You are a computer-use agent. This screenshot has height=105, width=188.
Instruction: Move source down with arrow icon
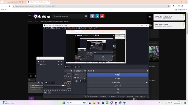click(53, 83)
